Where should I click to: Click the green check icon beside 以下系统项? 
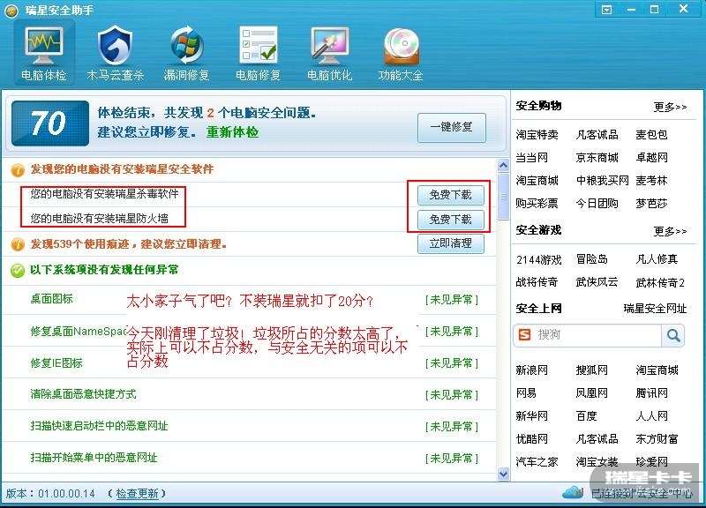click(18, 271)
